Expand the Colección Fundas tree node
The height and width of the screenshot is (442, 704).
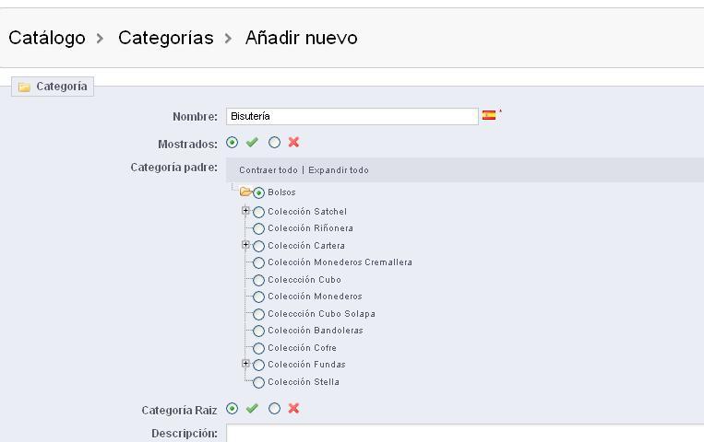(246, 364)
